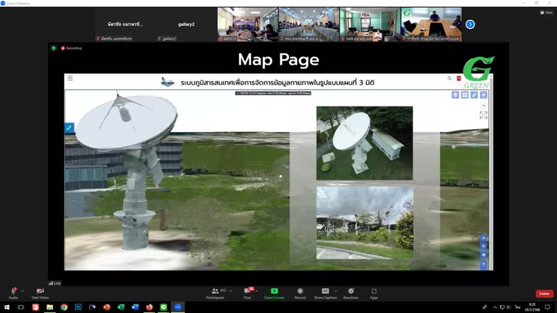Click the red Leave button

pos(544,293)
